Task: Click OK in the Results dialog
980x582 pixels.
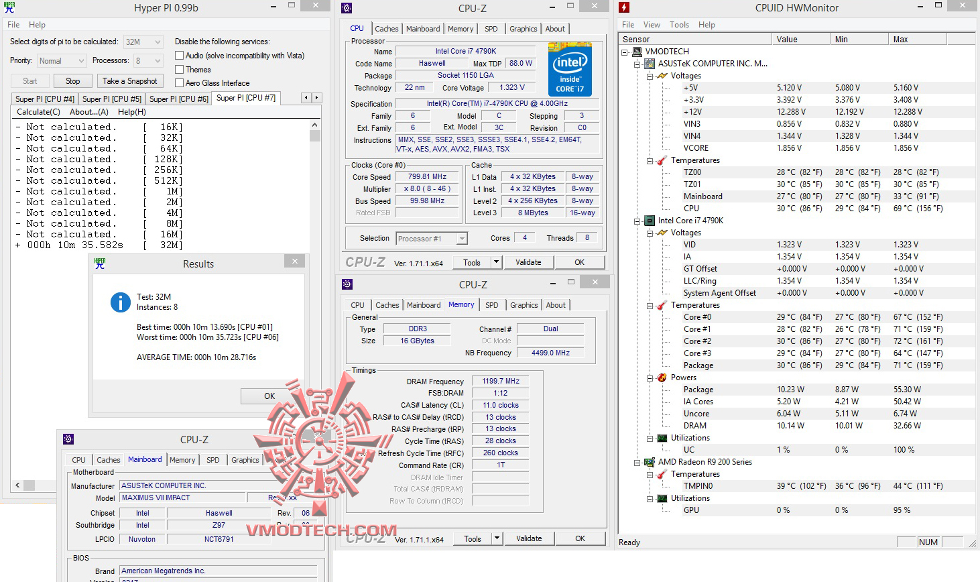Action: [x=269, y=396]
